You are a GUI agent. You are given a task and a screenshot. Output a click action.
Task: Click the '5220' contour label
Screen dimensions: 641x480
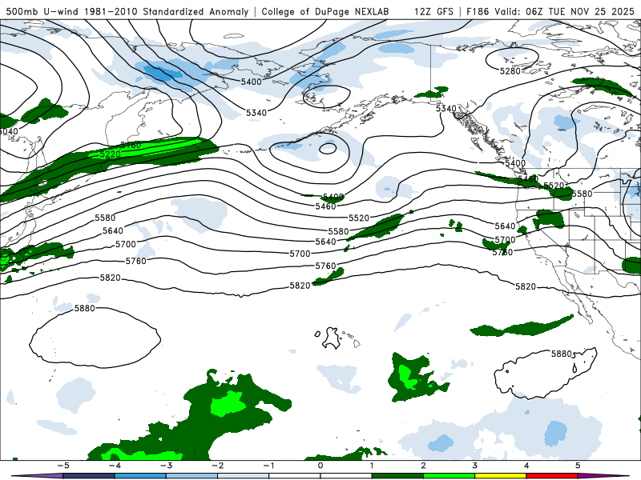click(111, 154)
